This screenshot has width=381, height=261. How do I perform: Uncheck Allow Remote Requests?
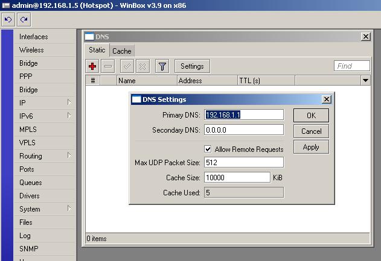[208, 149]
